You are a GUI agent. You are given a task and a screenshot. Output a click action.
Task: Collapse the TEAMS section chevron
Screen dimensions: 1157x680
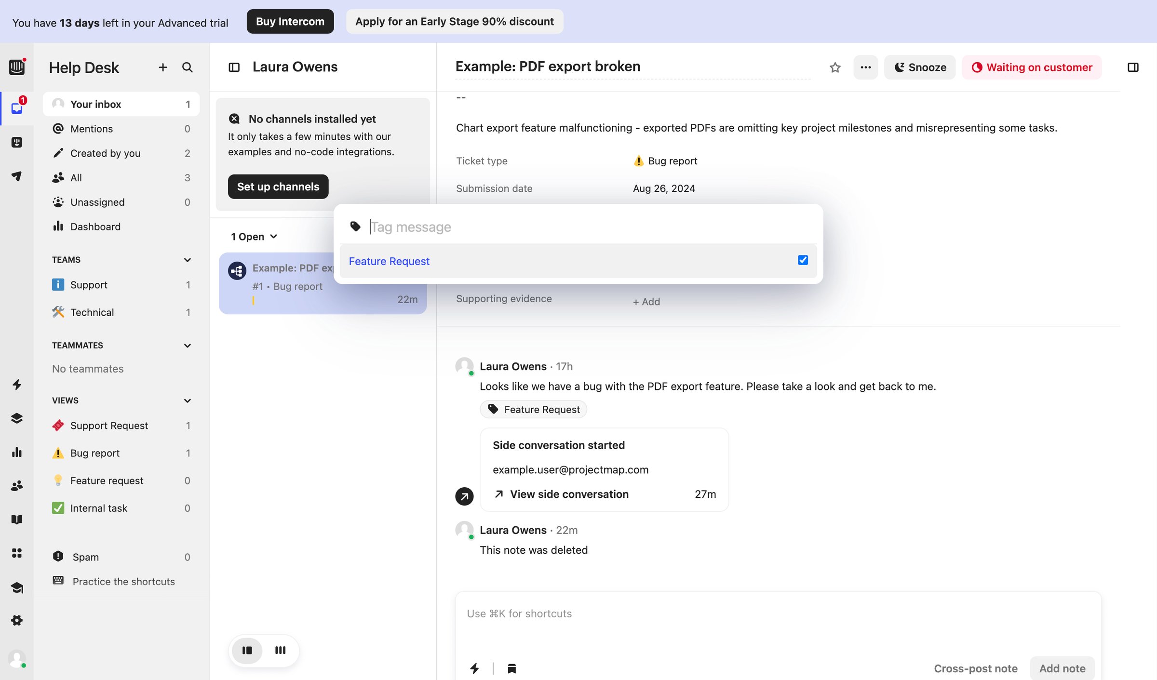pyautogui.click(x=188, y=260)
